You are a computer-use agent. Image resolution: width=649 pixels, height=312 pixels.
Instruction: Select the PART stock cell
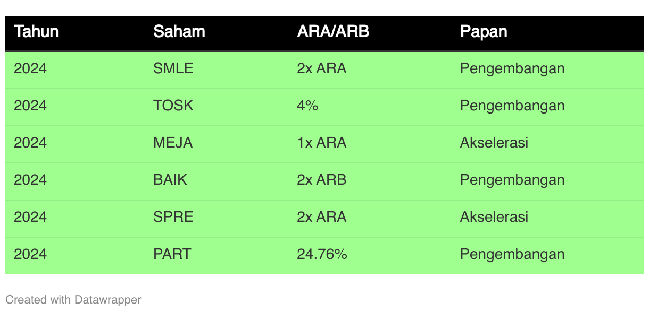(172, 254)
